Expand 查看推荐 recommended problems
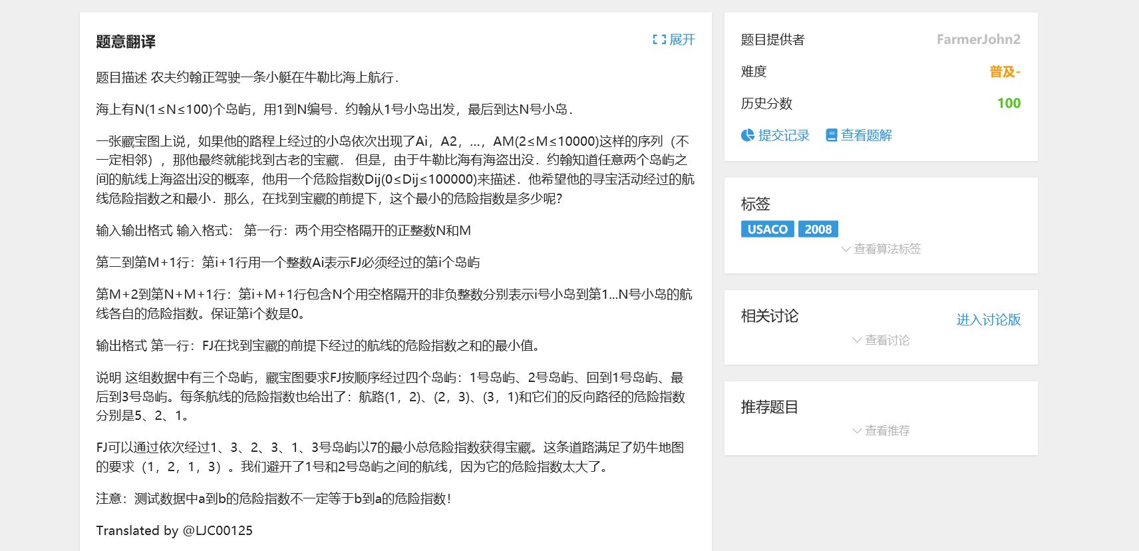Image resolution: width=1139 pixels, height=551 pixels. click(x=881, y=431)
